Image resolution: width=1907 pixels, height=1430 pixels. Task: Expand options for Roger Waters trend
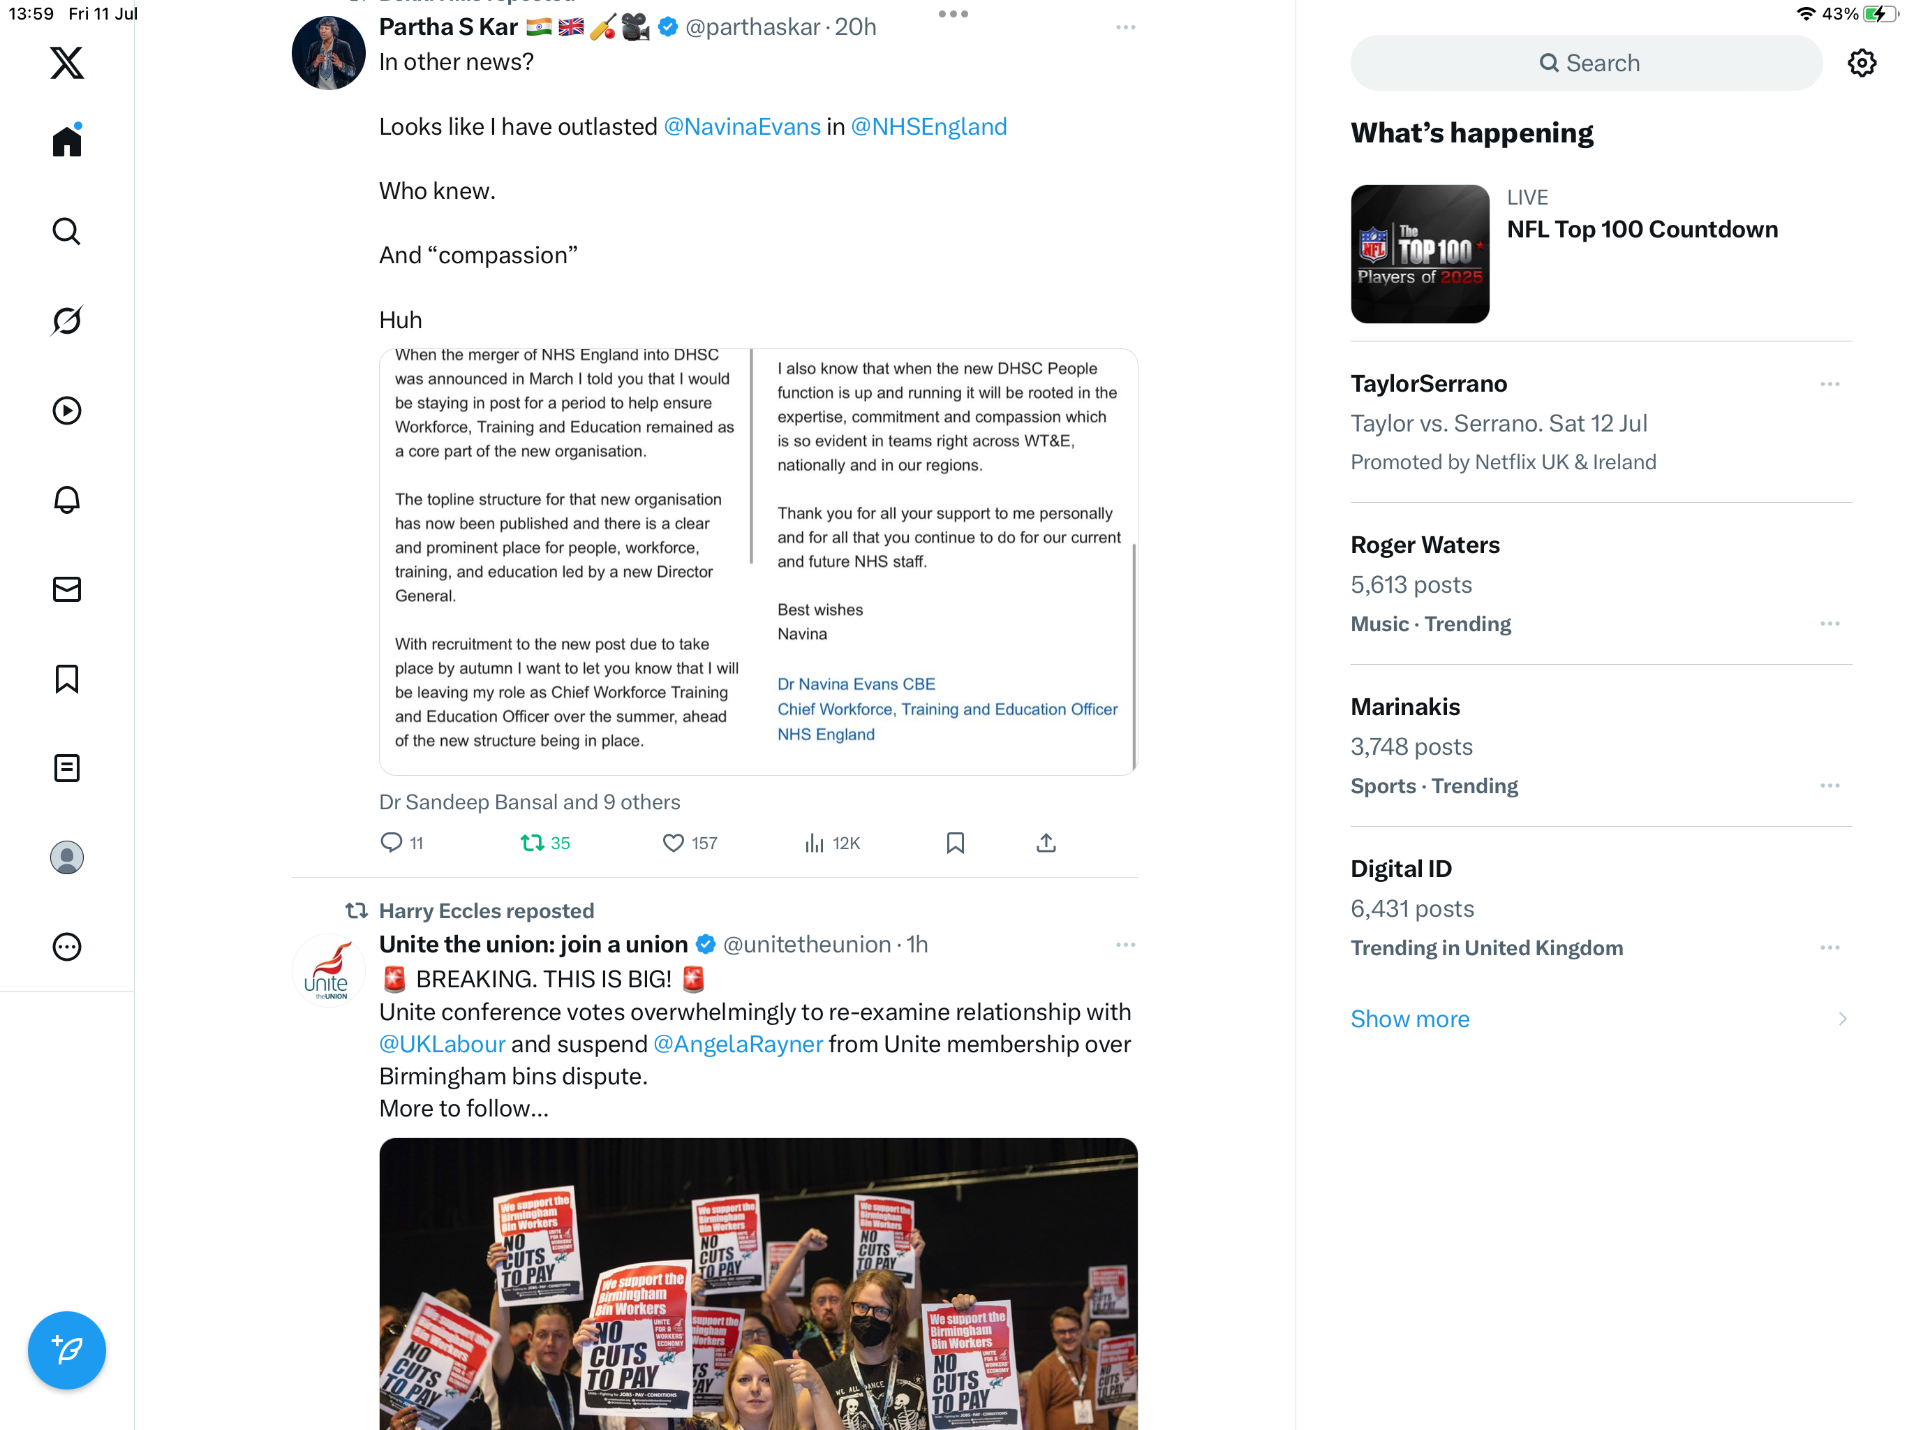1830,624
